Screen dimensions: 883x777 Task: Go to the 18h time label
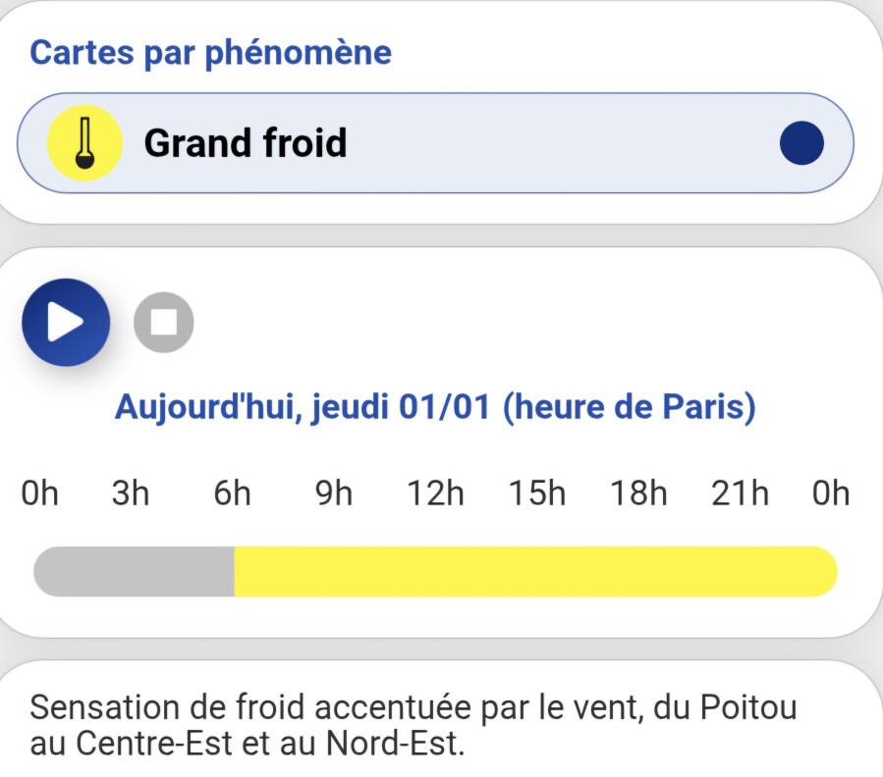coord(638,493)
